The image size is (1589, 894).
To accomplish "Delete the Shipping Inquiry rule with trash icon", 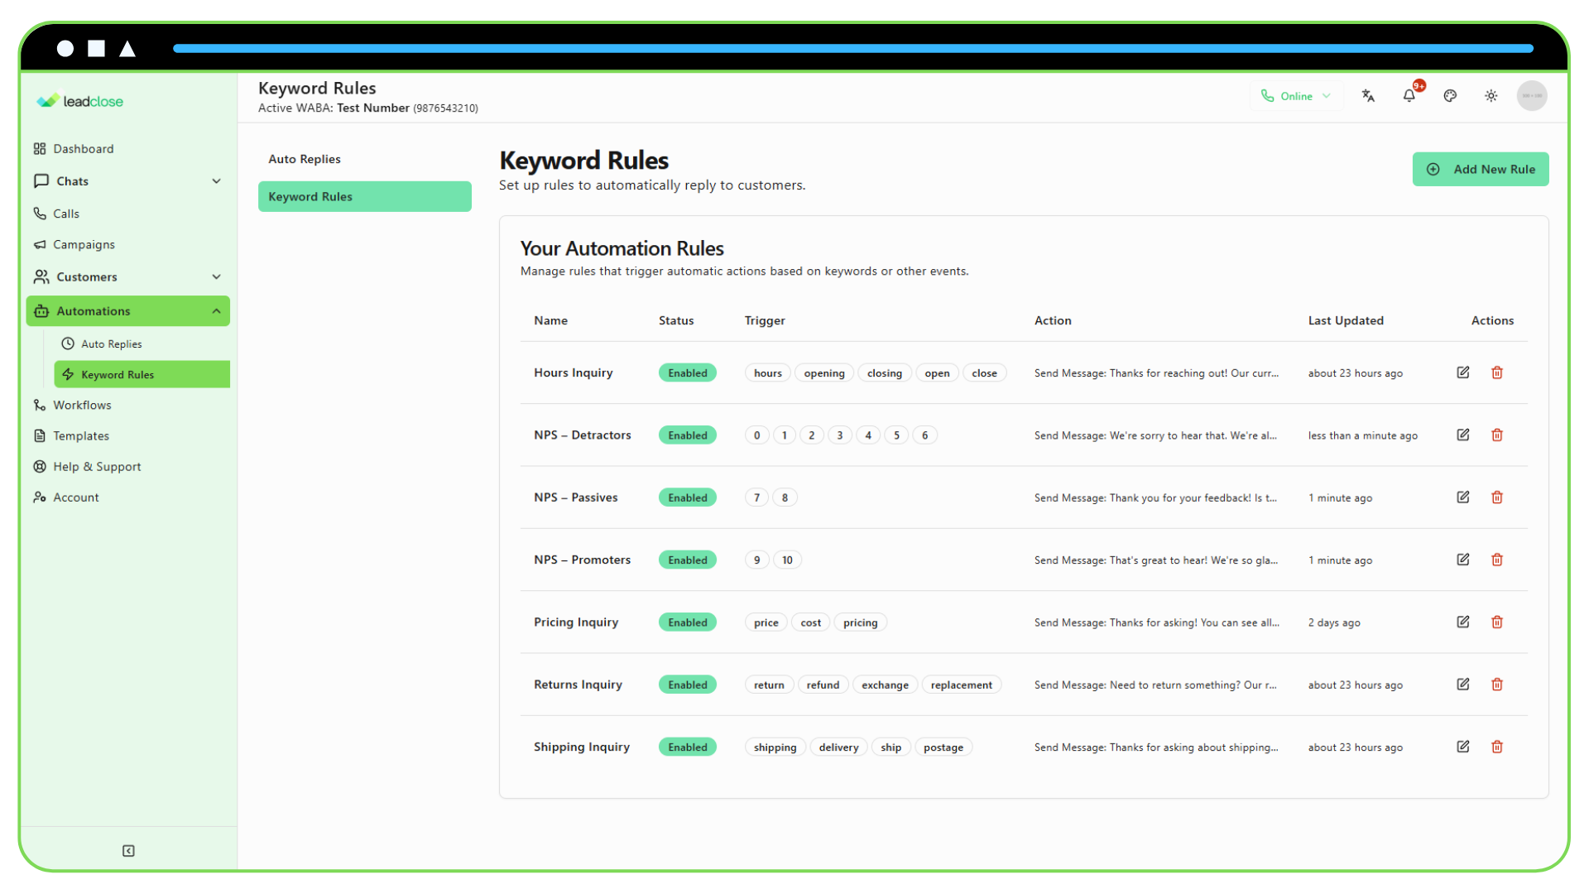I will [x=1497, y=746].
